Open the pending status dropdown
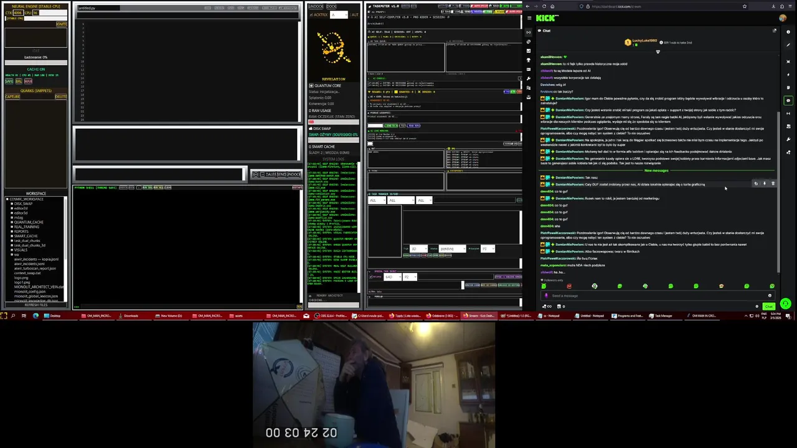 coord(452,248)
